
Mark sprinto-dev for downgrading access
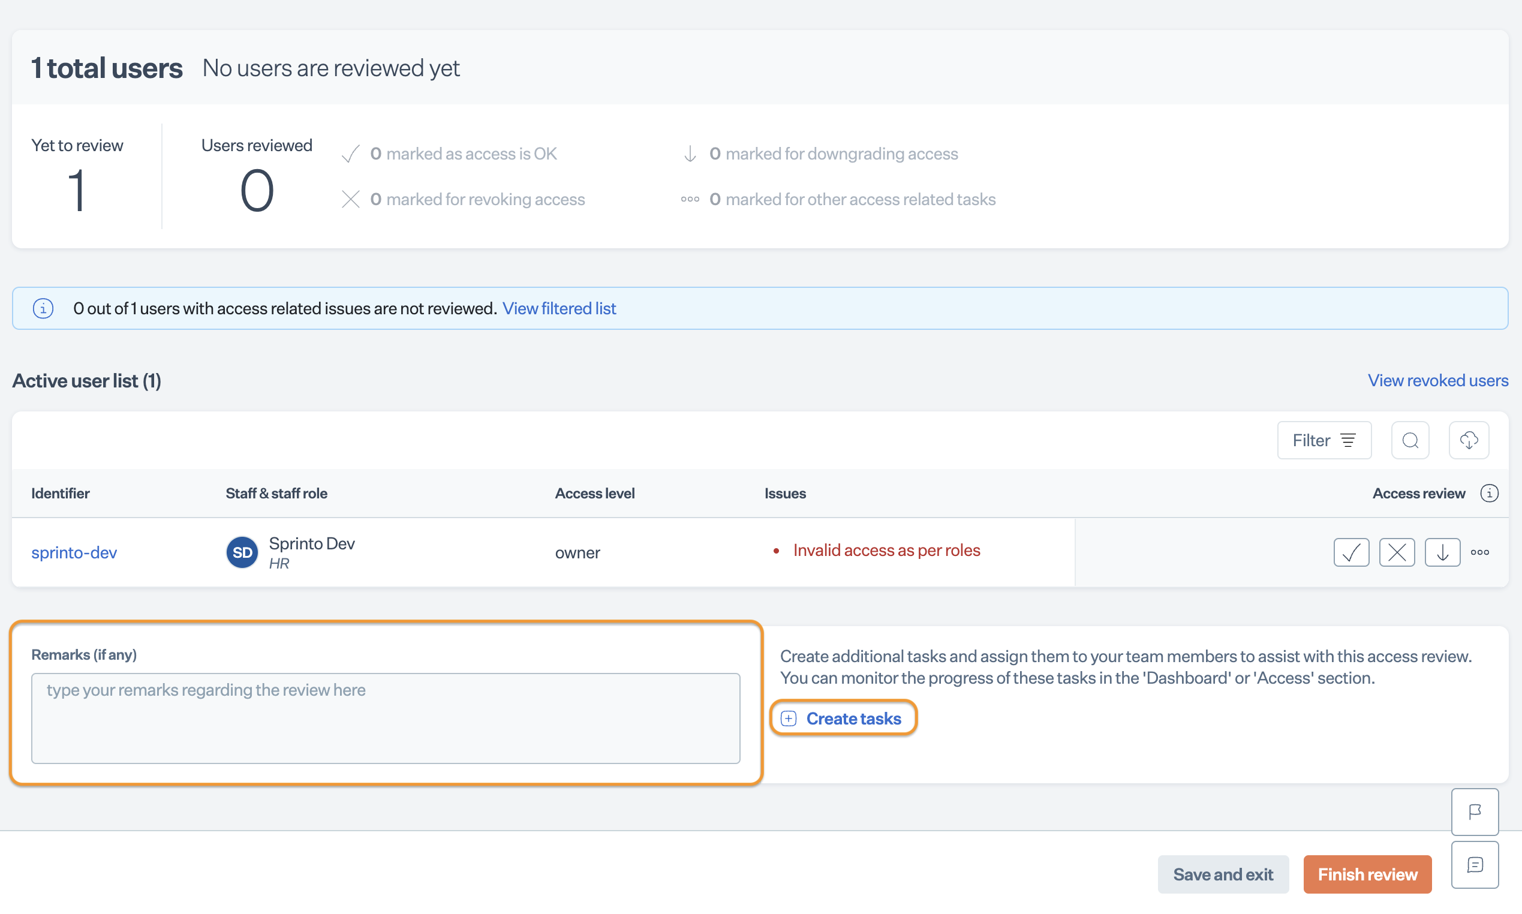pos(1442,552)
